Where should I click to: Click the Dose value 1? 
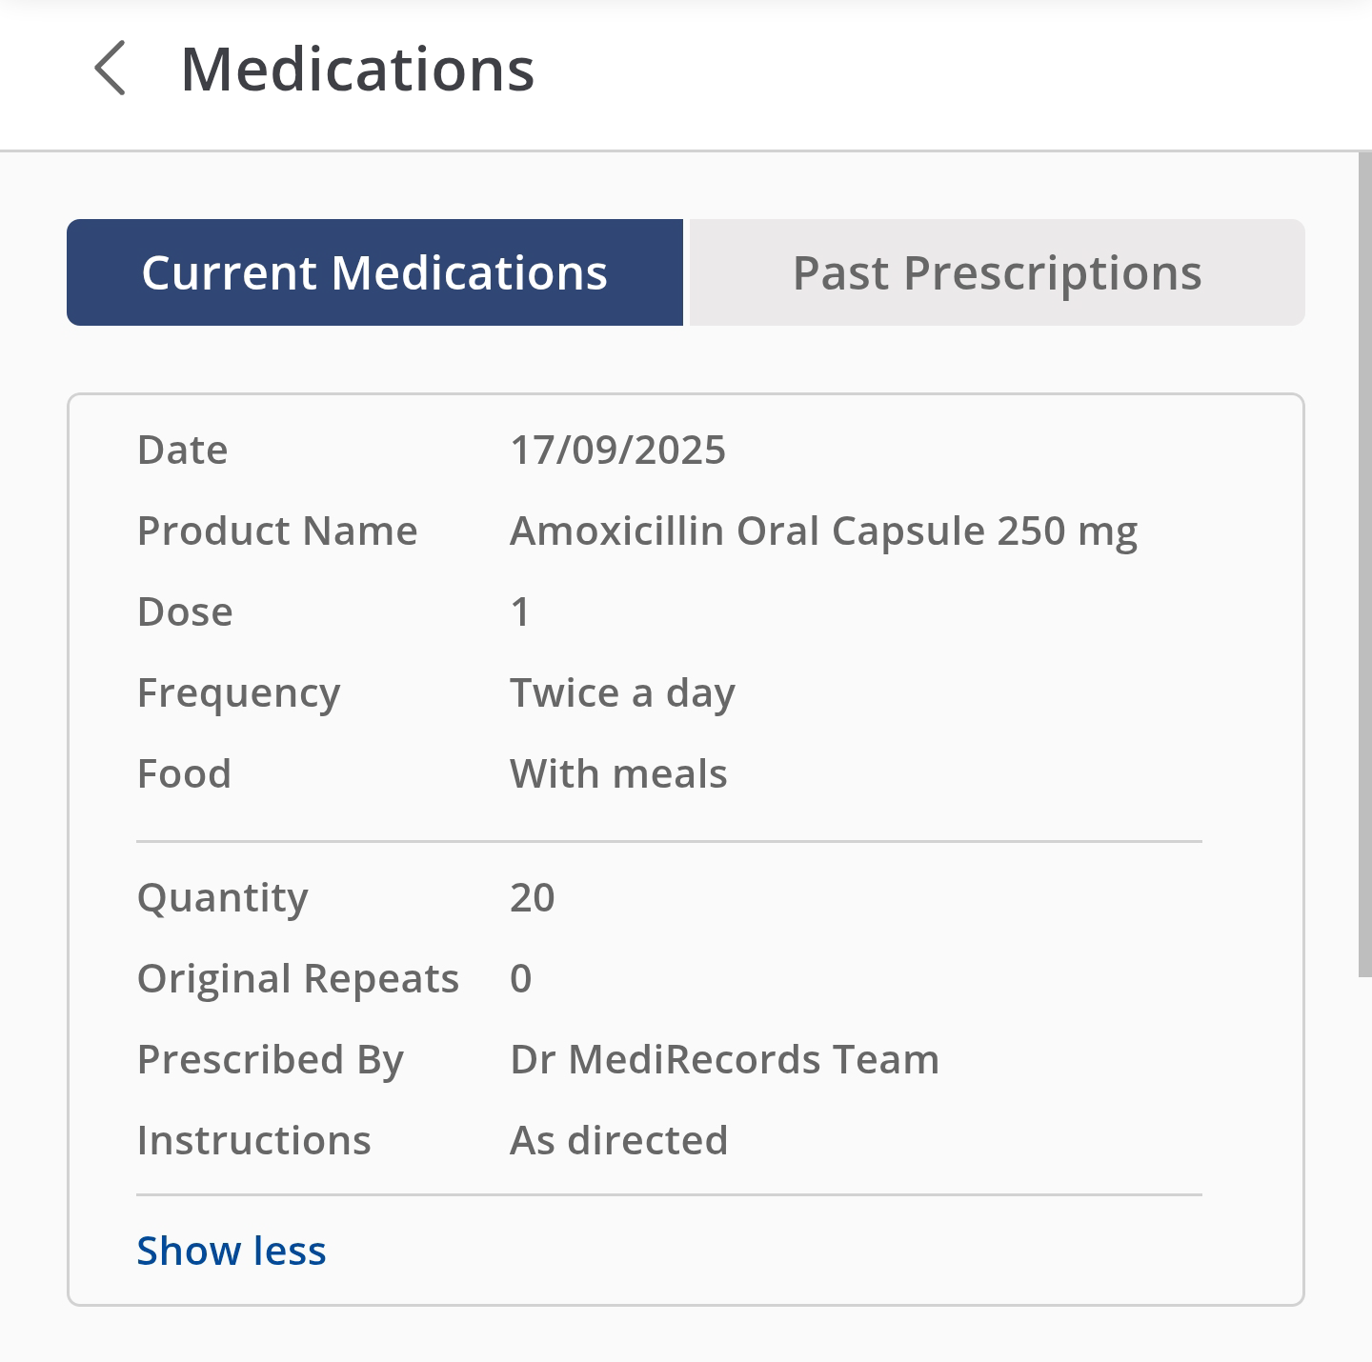pos(520,611)
